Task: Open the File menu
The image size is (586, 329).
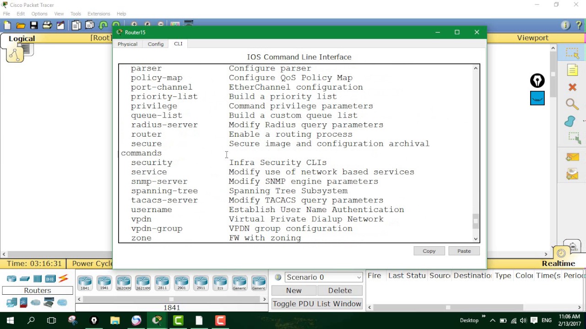Action: pos(6,14)
